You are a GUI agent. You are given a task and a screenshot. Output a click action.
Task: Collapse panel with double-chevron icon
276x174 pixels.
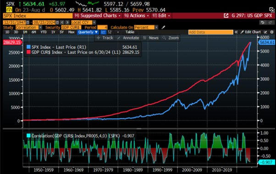pos(236,32)
